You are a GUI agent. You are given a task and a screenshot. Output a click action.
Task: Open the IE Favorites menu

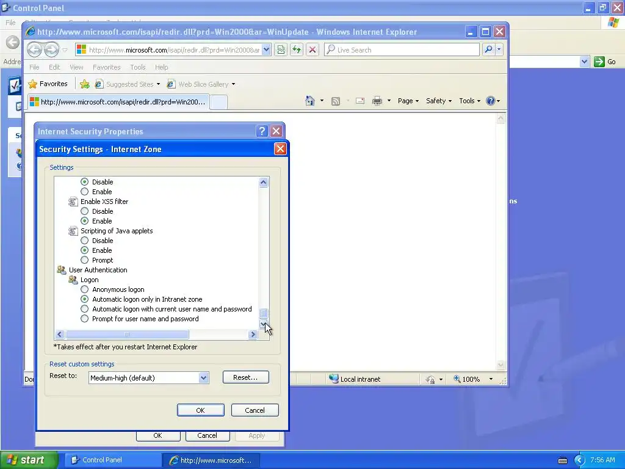pyautogui.click(x=106, y=67)
